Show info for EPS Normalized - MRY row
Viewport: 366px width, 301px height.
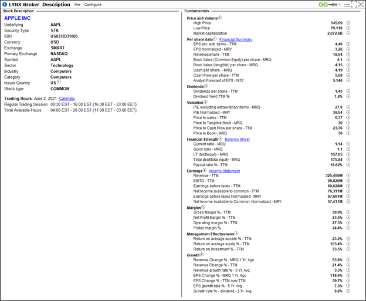pos(348,49)
